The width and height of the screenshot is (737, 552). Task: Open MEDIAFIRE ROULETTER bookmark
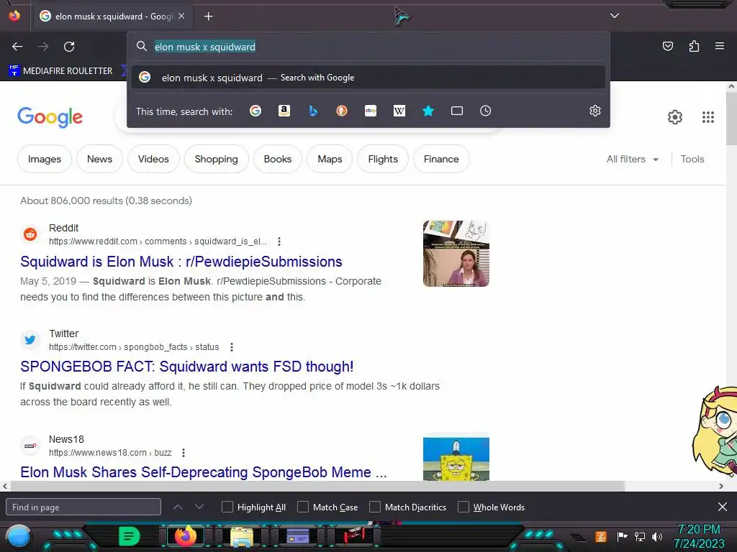tap(60, 71)
